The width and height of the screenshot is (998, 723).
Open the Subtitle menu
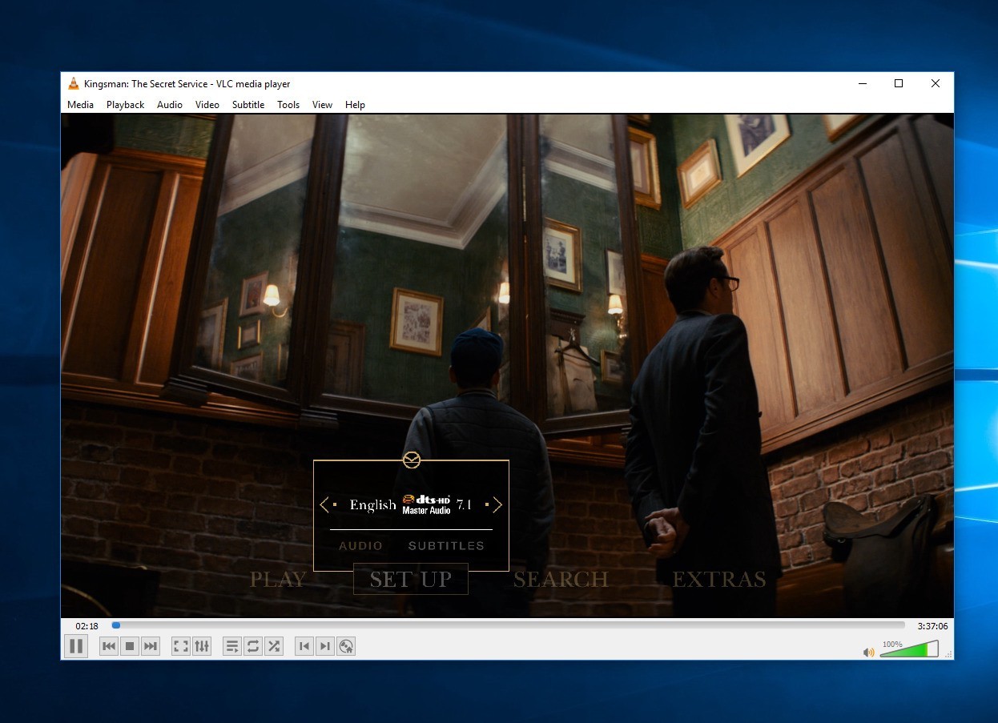[x=248, y=105]
